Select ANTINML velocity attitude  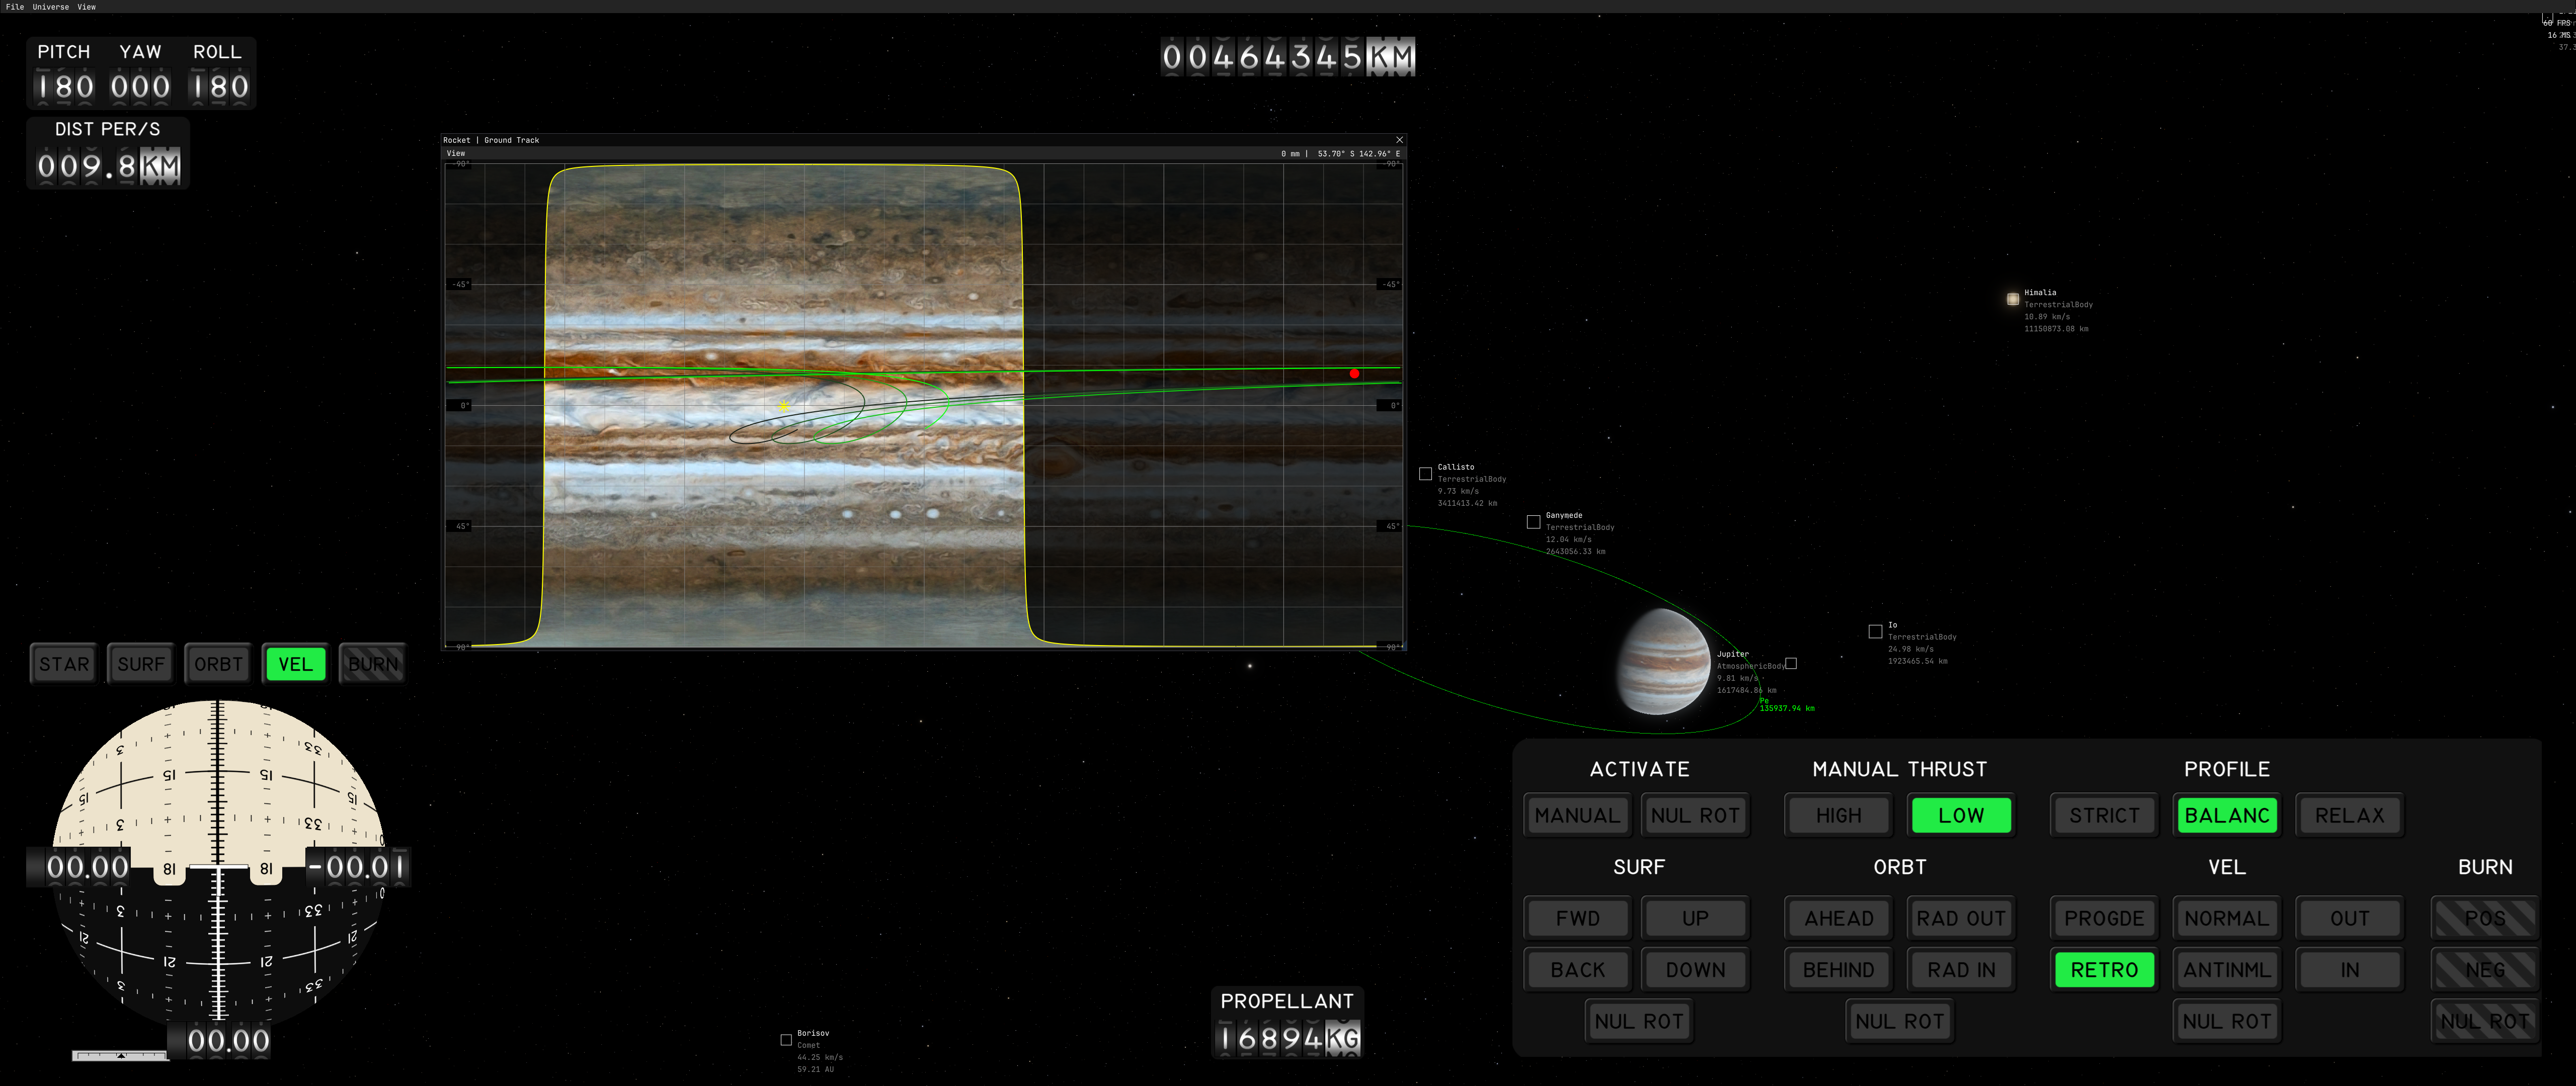pos(2227,970)
